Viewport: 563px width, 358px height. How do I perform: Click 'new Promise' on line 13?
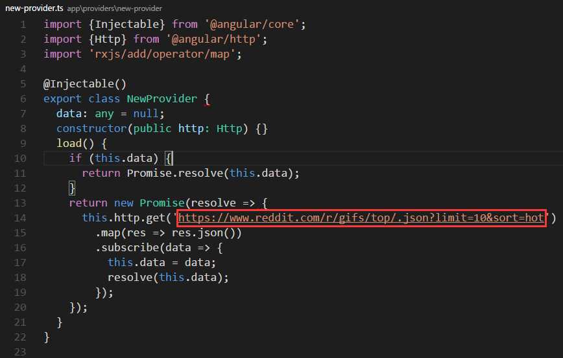pos(149,203)
